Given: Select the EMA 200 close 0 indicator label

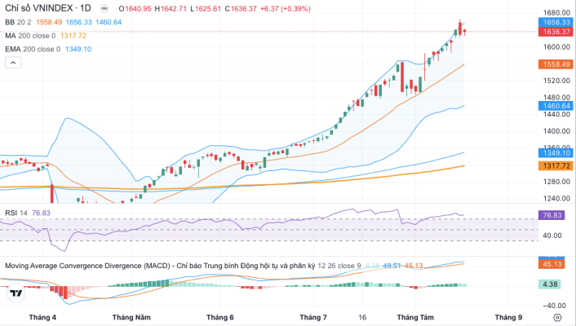Looking at the screenshot, I should 33,49.
